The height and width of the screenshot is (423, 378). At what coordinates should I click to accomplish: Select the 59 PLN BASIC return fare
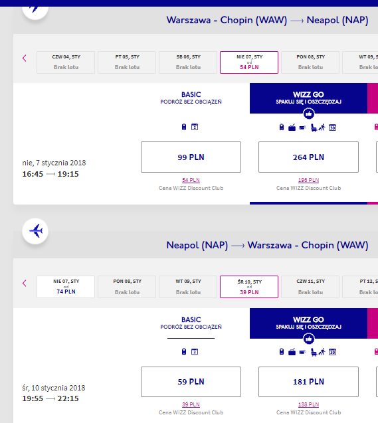click(x=191, y=382)
